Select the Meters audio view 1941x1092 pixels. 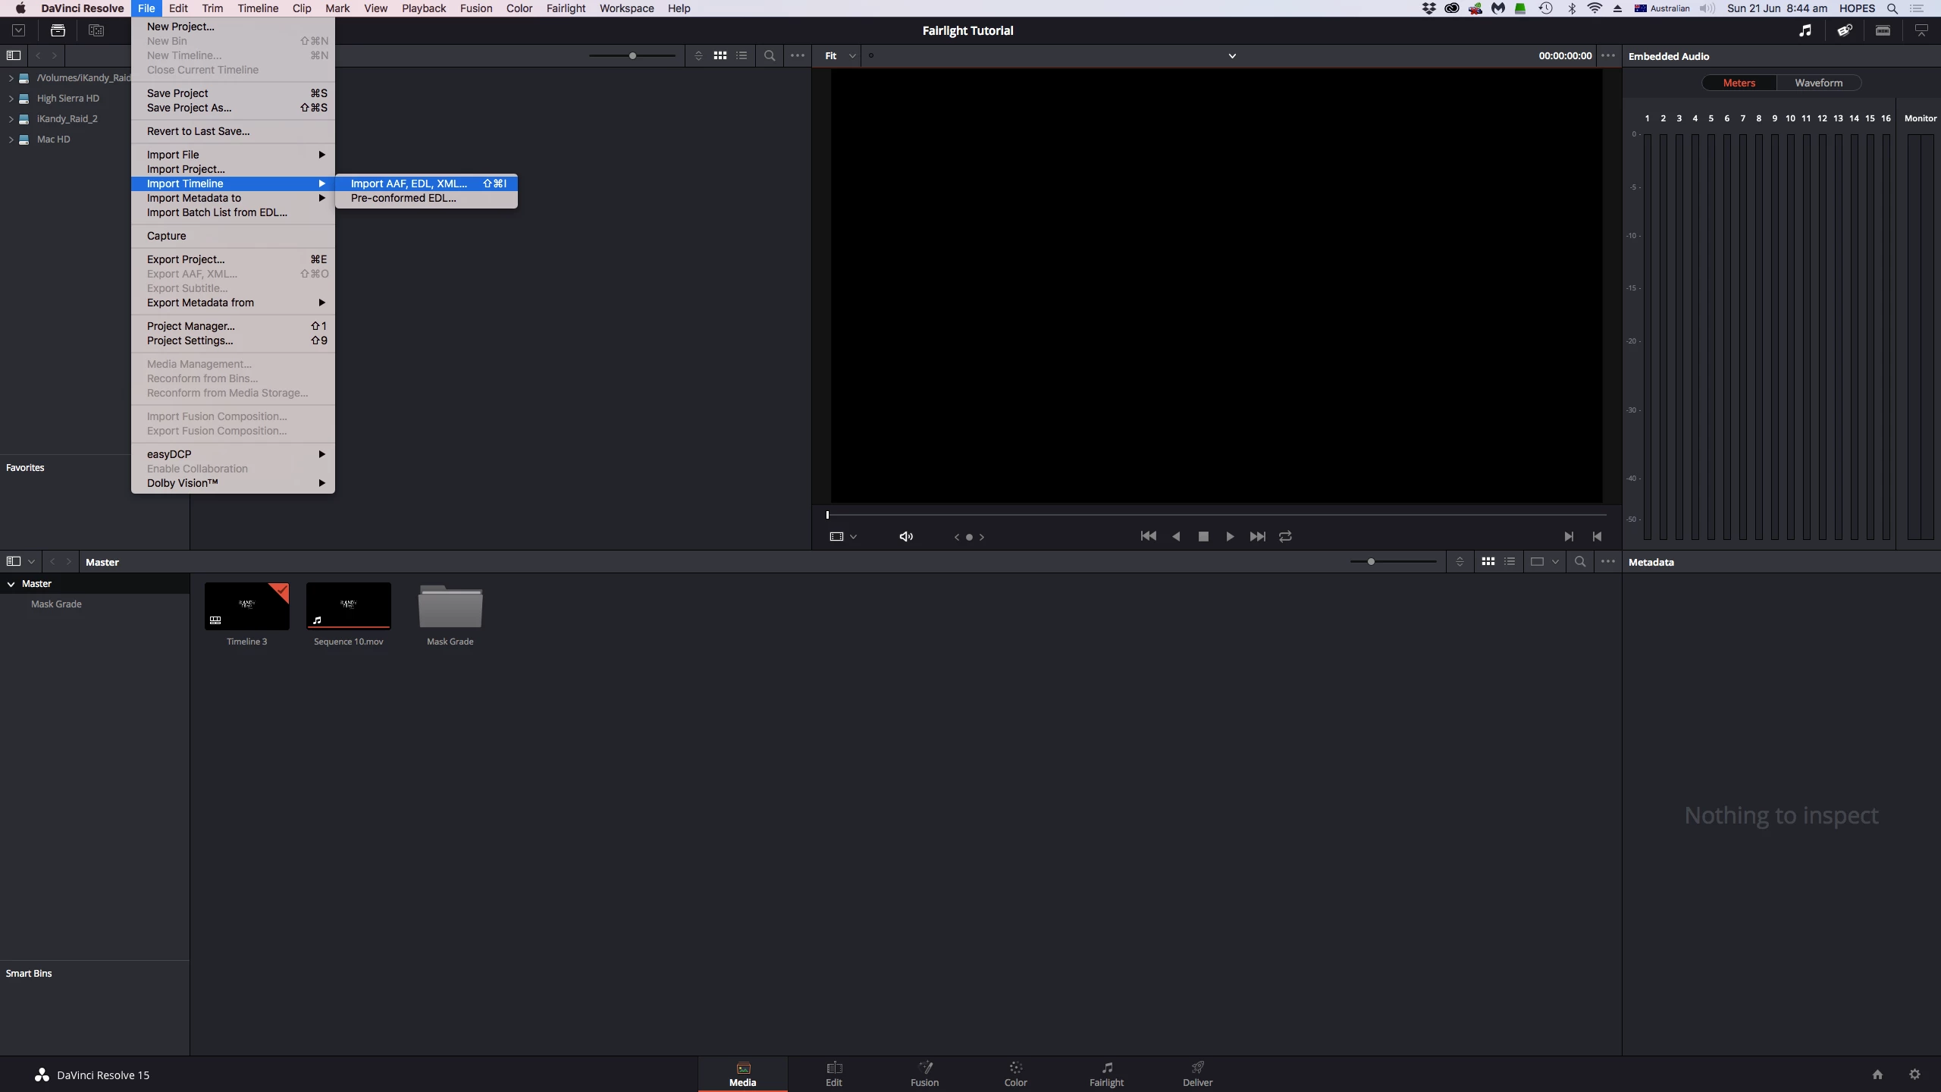pyautogui.click(x=1739, y=83)
